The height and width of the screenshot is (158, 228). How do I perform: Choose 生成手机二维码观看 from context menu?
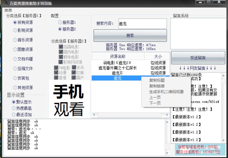pyautogui.click(x=166, y=92)
